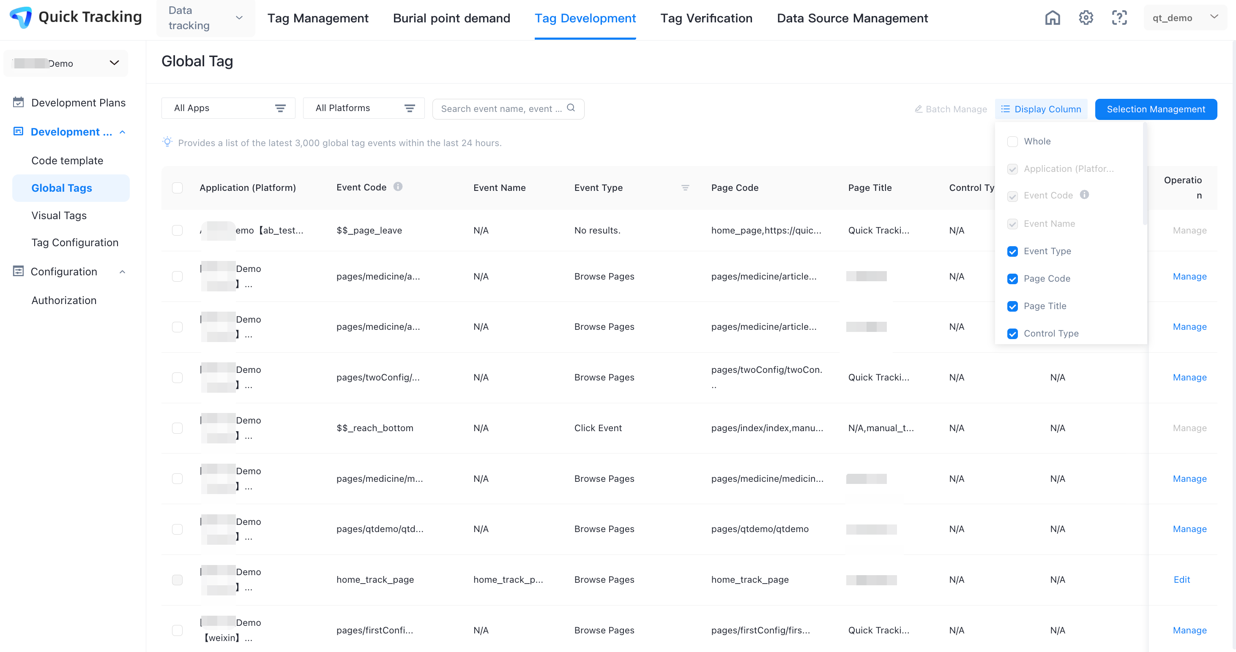This screenshot has height=652, width=1236.
Task: Select all rows via header checkbox
Action: click(178, 188)
